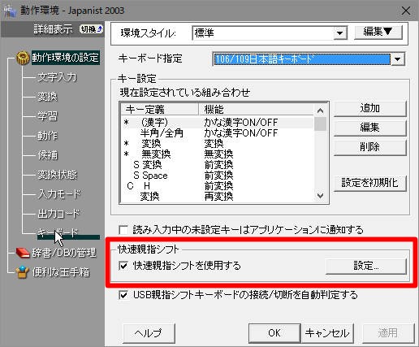Click the 削除 button
This screenshot has width=419, height=347.
(370, 147)
